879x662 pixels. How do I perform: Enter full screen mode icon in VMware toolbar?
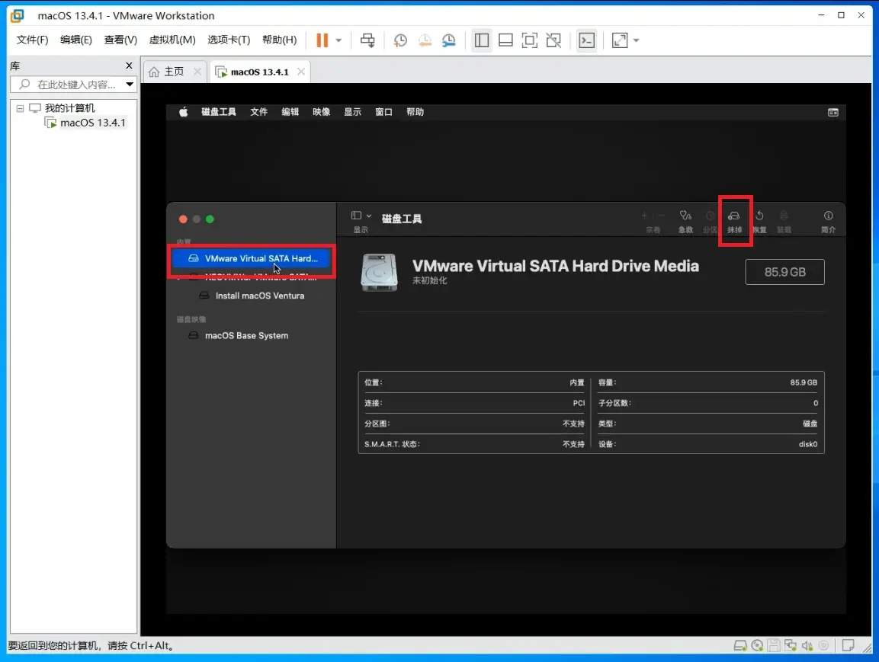(x=529, y=40)
